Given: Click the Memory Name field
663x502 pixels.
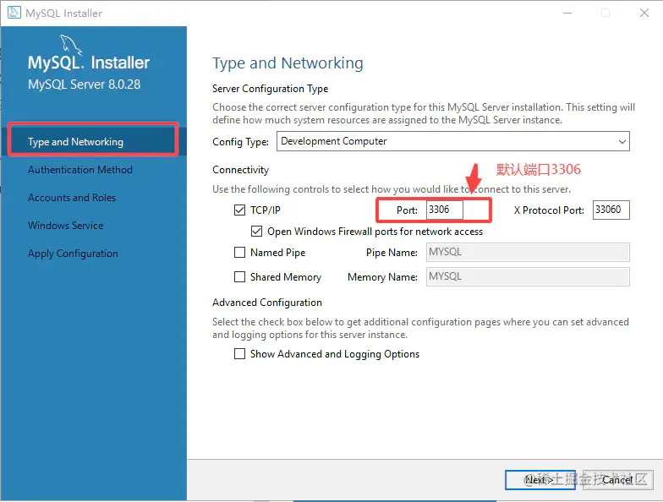Looking at the screenshot, I should click(528, 277).
